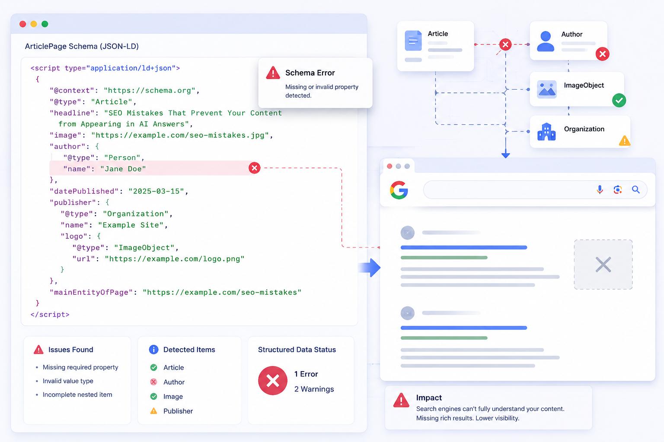Click "2 Warnings" status text

click(x=314, y=389)
